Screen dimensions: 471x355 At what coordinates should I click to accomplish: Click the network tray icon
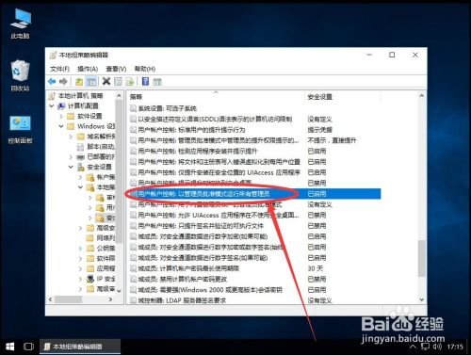pyautogui.click(x=425, y=347)
